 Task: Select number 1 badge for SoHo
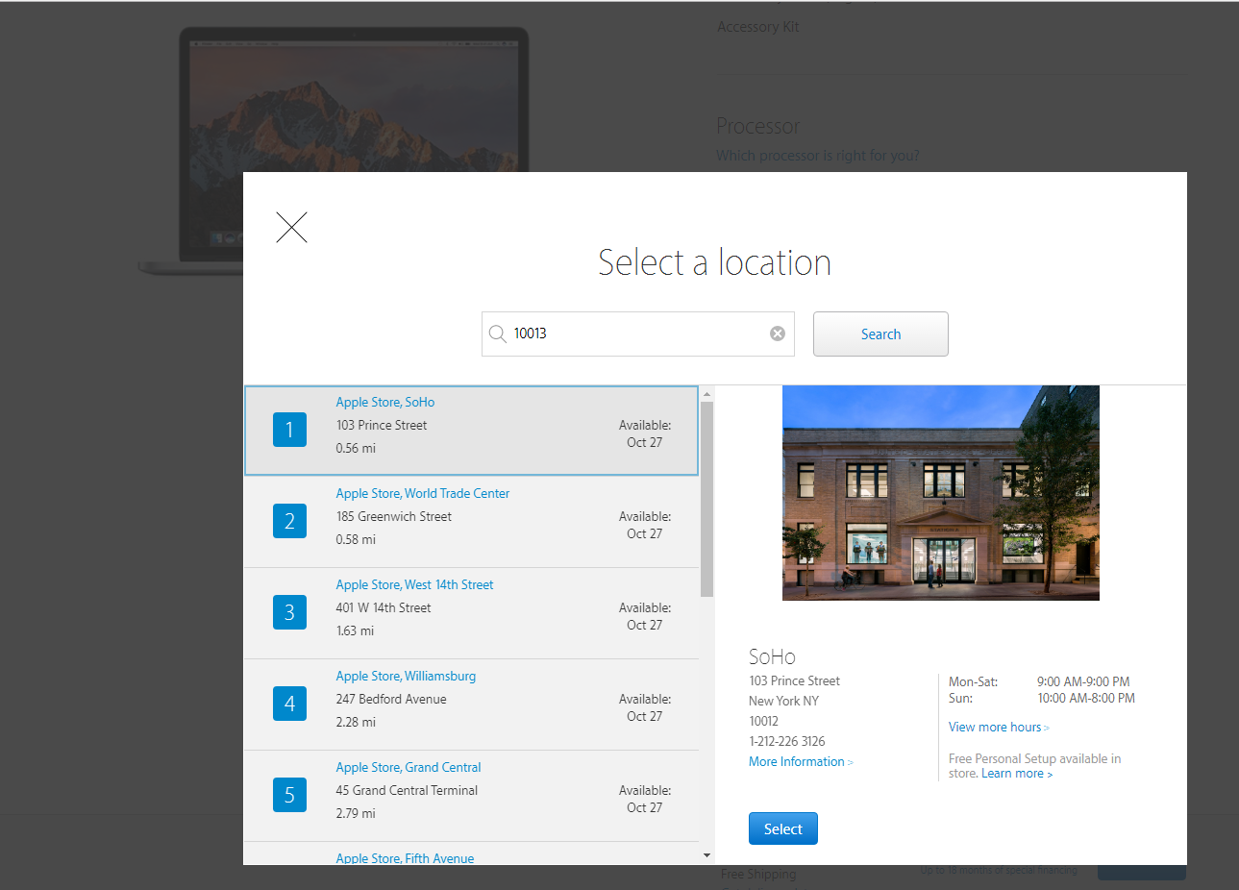tap(289, 430)
